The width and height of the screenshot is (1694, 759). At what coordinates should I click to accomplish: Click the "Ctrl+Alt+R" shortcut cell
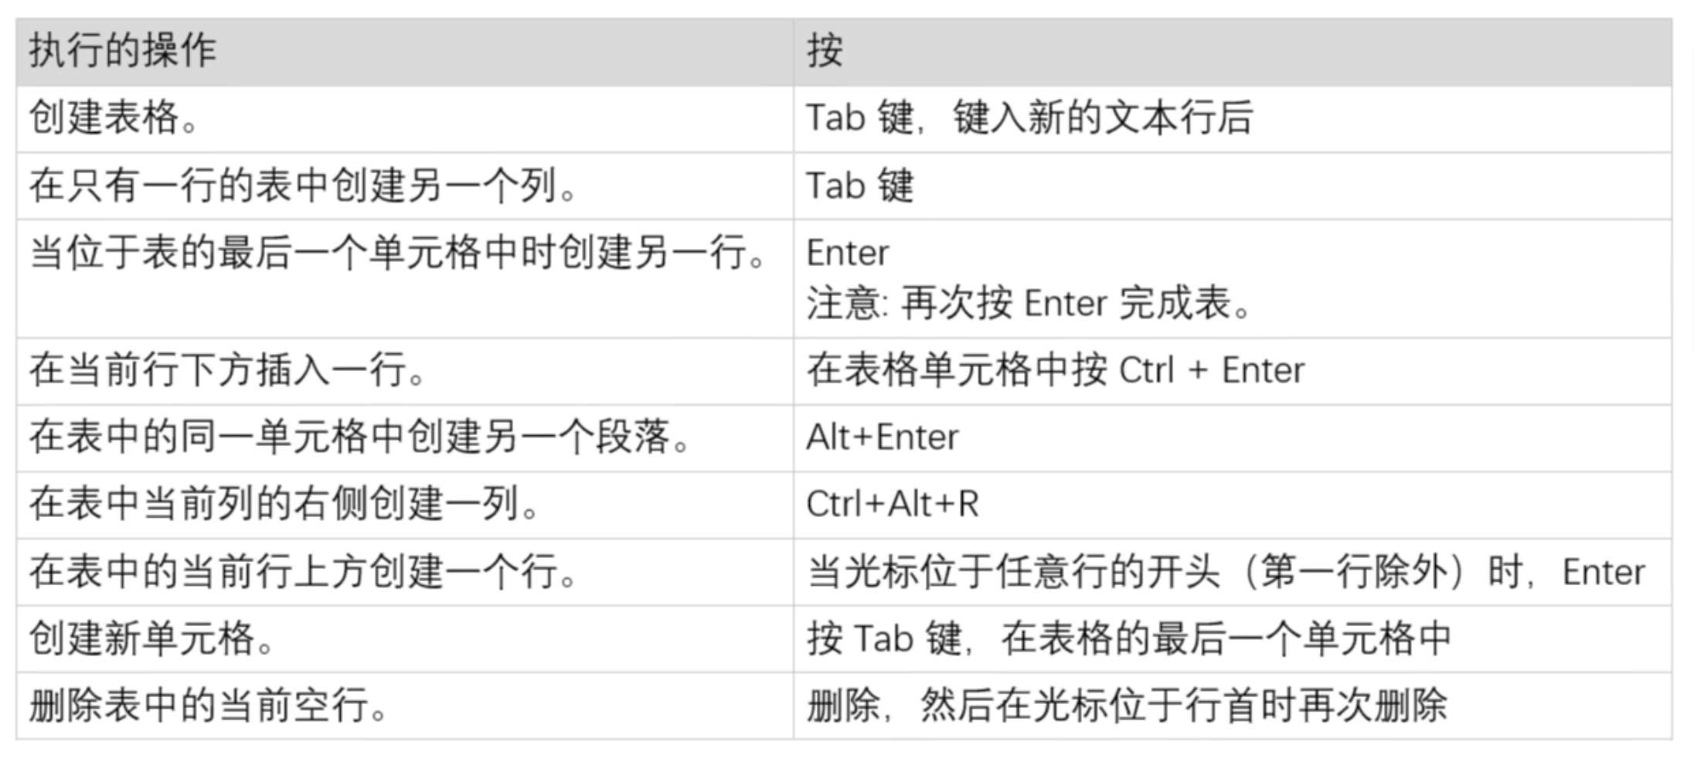(893, 505)
